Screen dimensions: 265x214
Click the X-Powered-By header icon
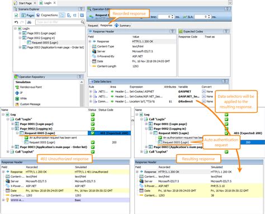point(94,56)
